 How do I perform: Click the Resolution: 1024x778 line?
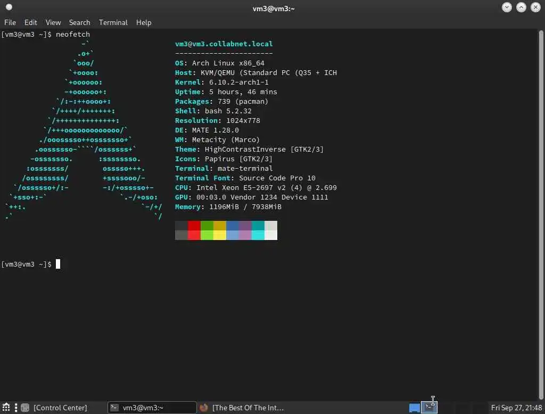click(218, 121)
